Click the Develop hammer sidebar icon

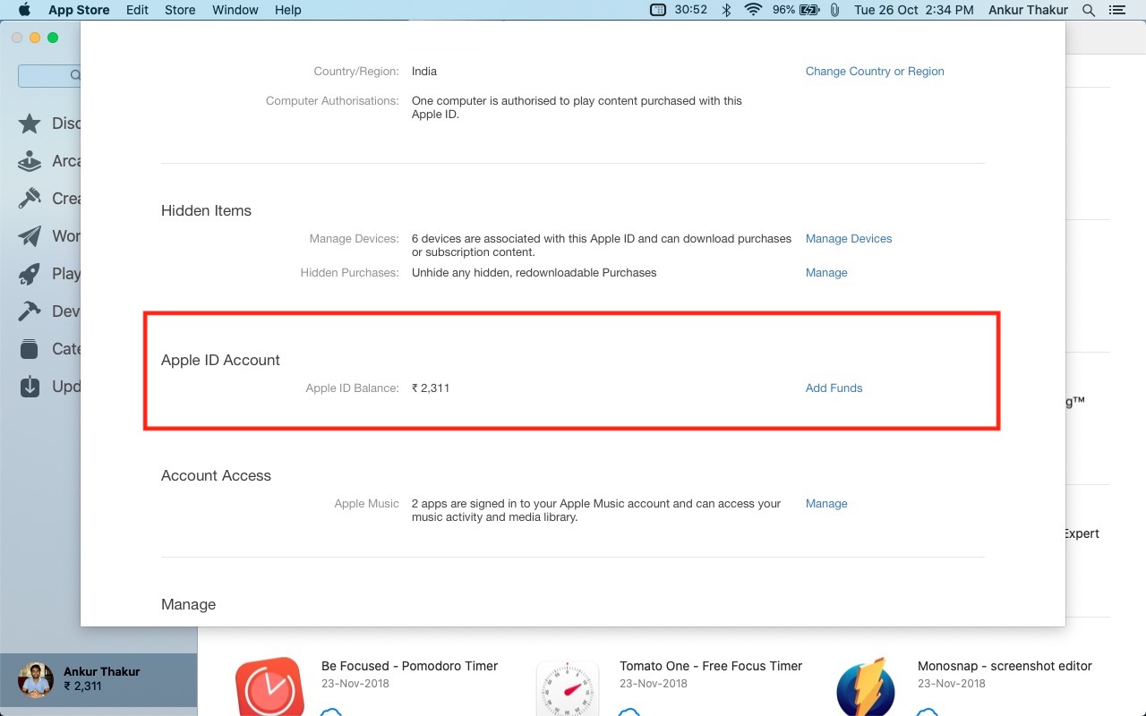point(30,311)
